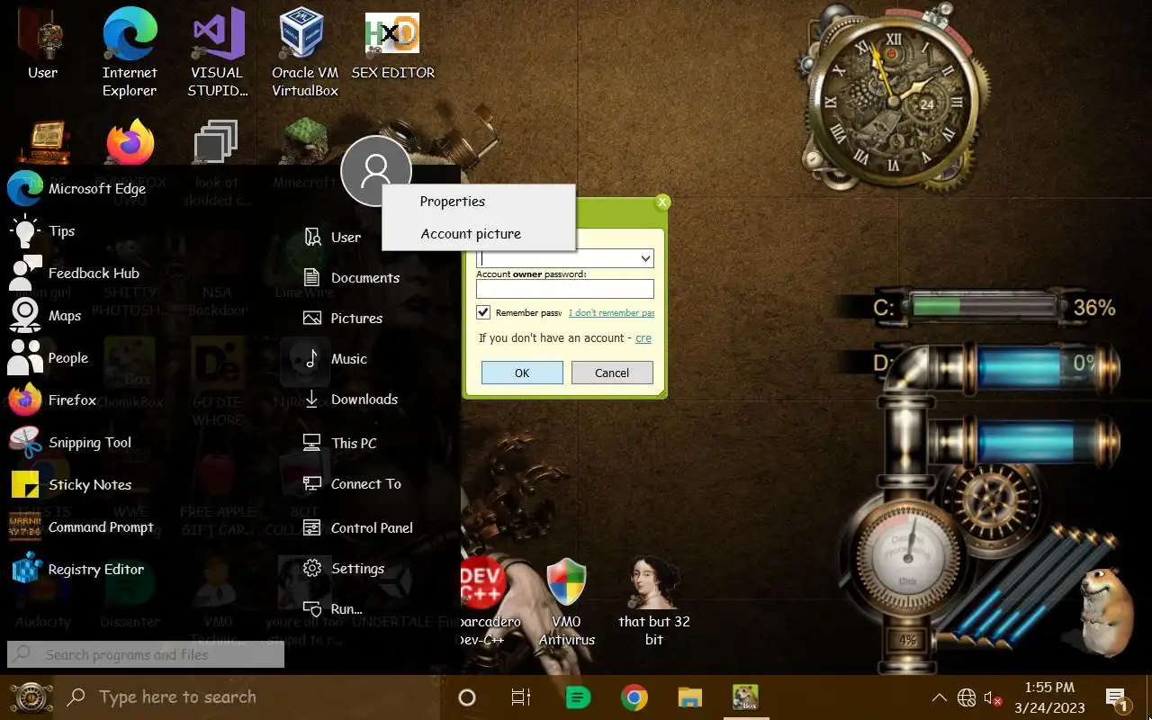Open File Explorer from taskbar
1152x720 pixels.
(x=689, y=697)
